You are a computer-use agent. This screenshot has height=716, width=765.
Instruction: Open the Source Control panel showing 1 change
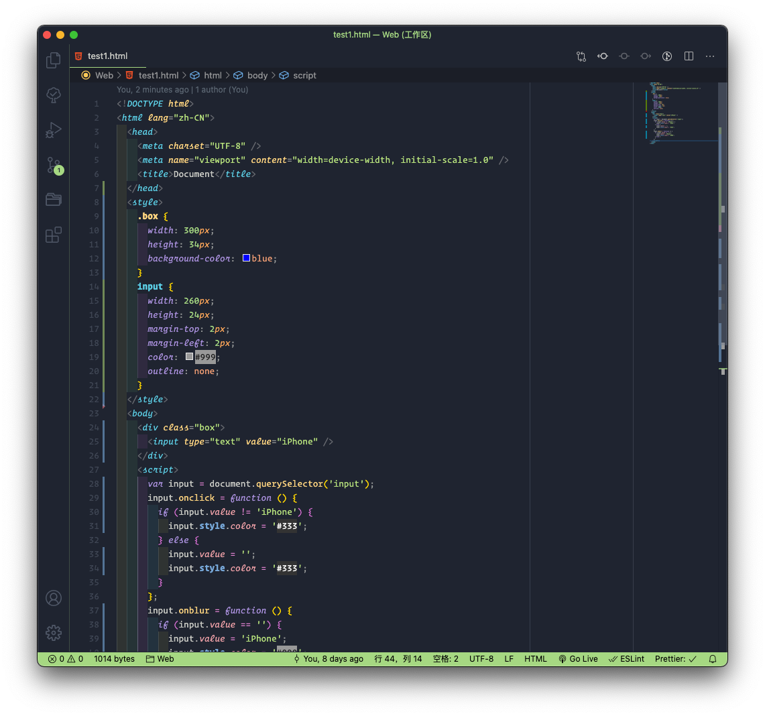click(x=54, y=166)
